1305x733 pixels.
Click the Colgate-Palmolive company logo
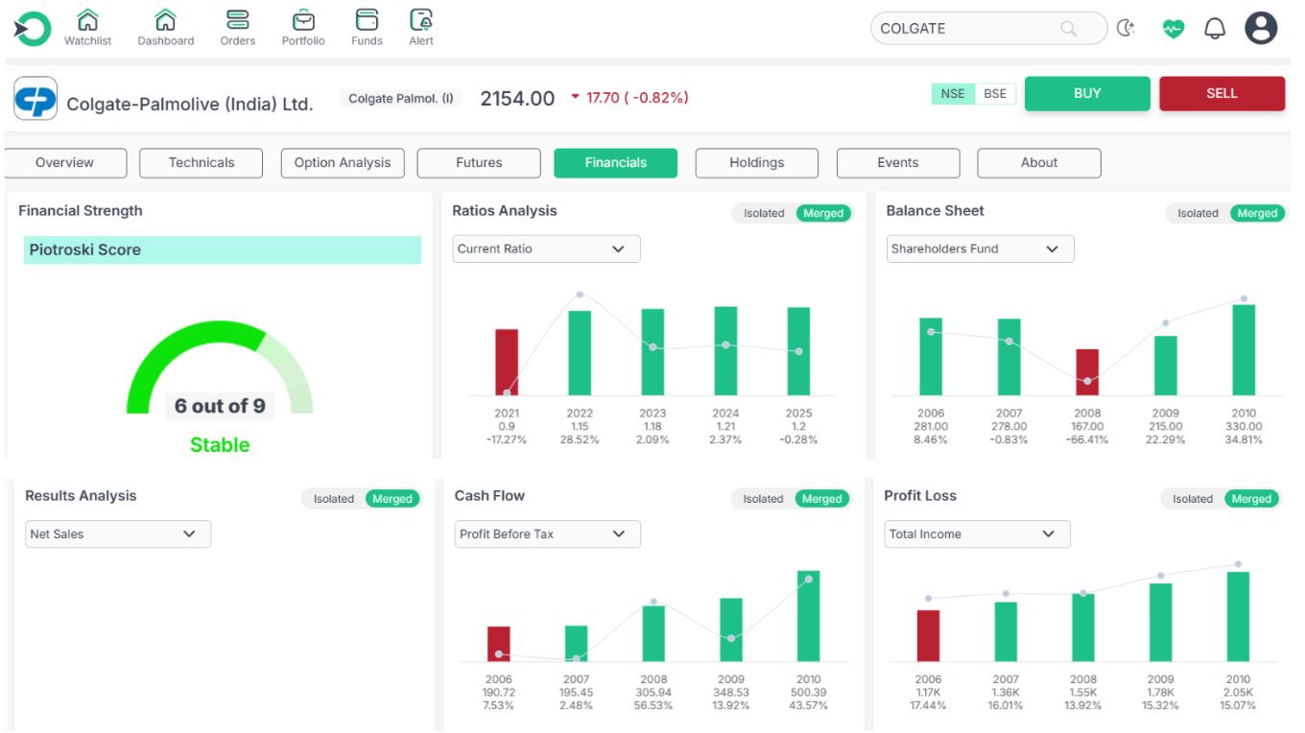tap(36, 99)
